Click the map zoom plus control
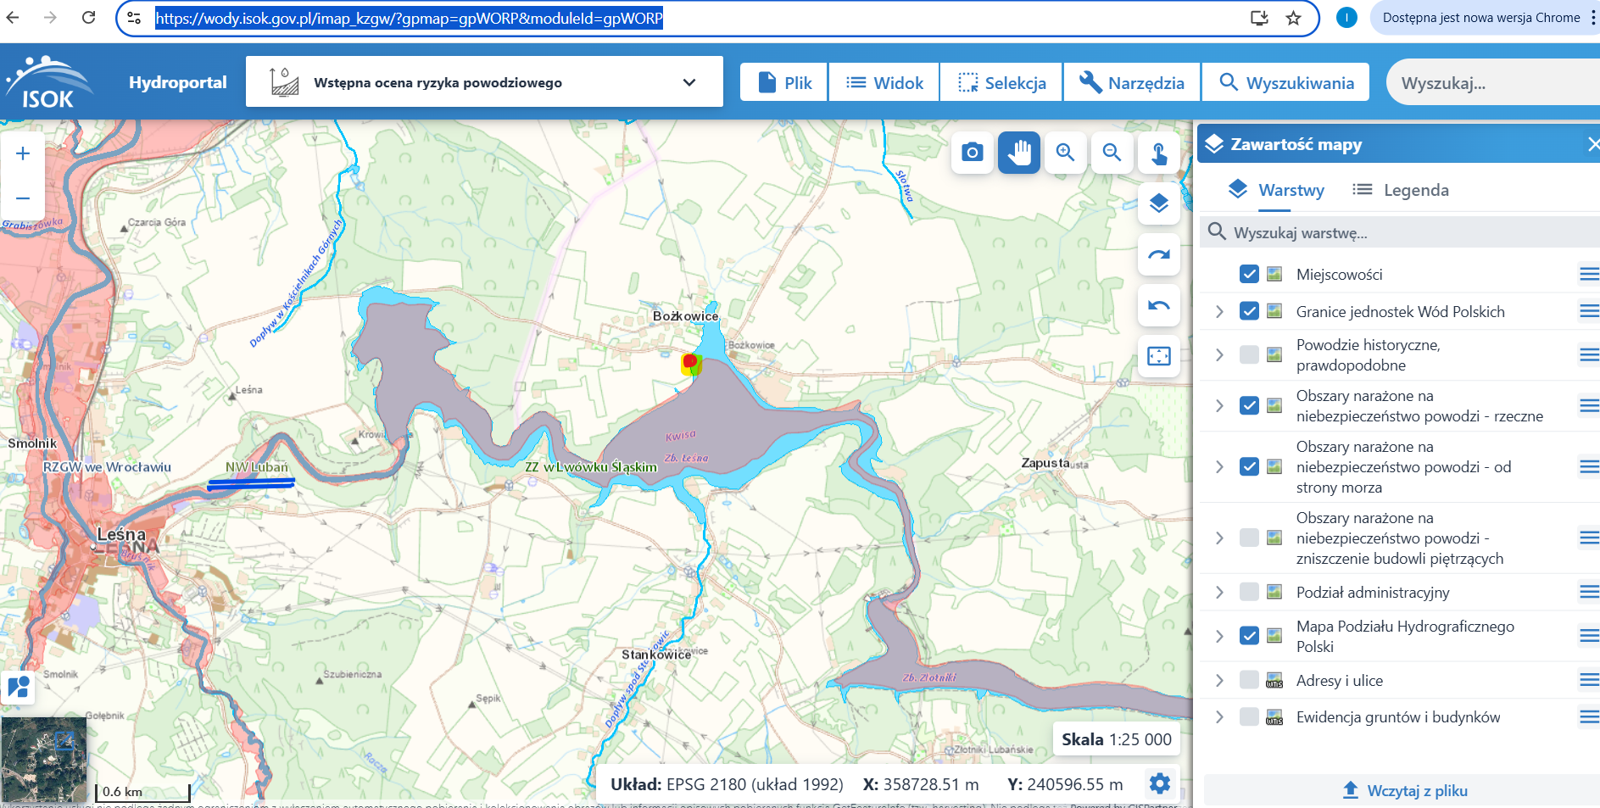 22,153
